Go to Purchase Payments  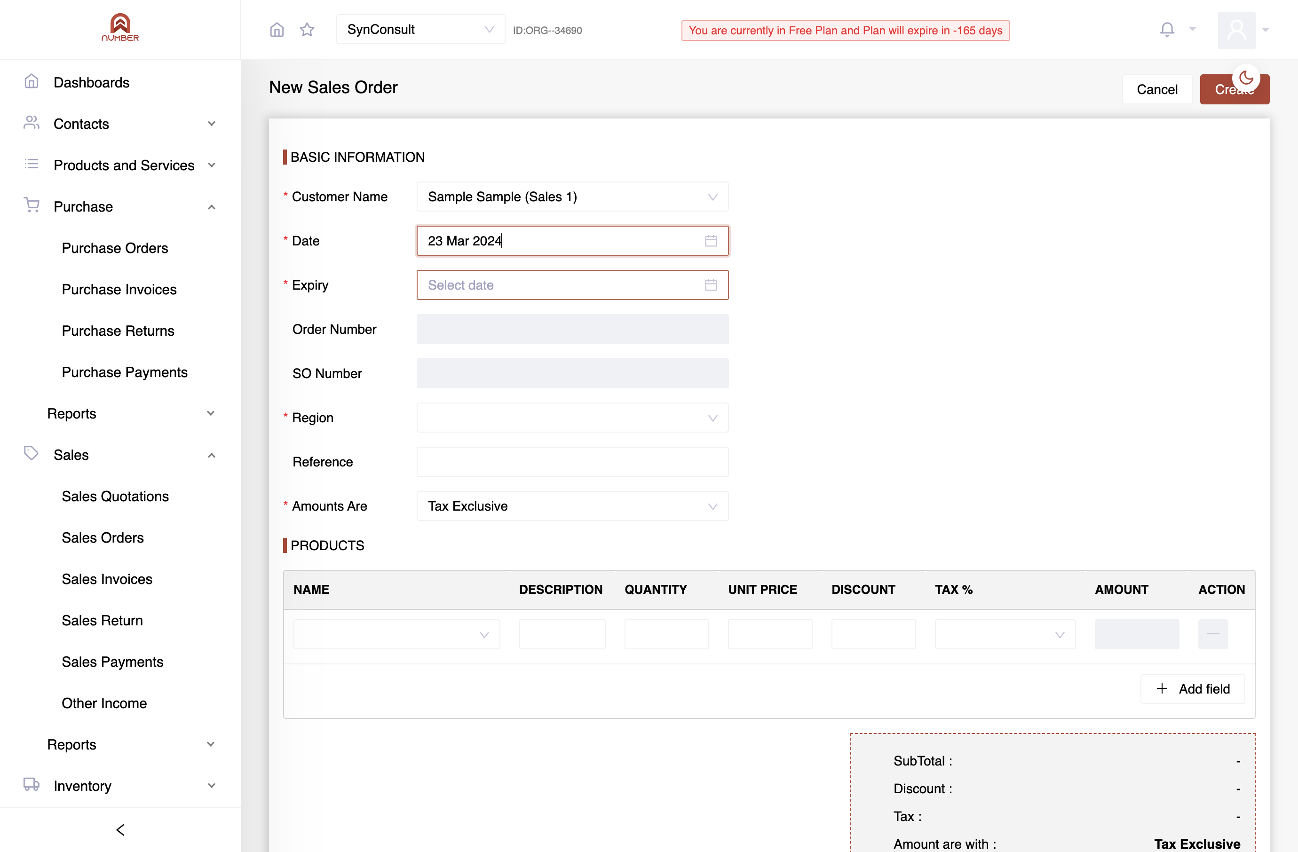click(x=124, y=372)
